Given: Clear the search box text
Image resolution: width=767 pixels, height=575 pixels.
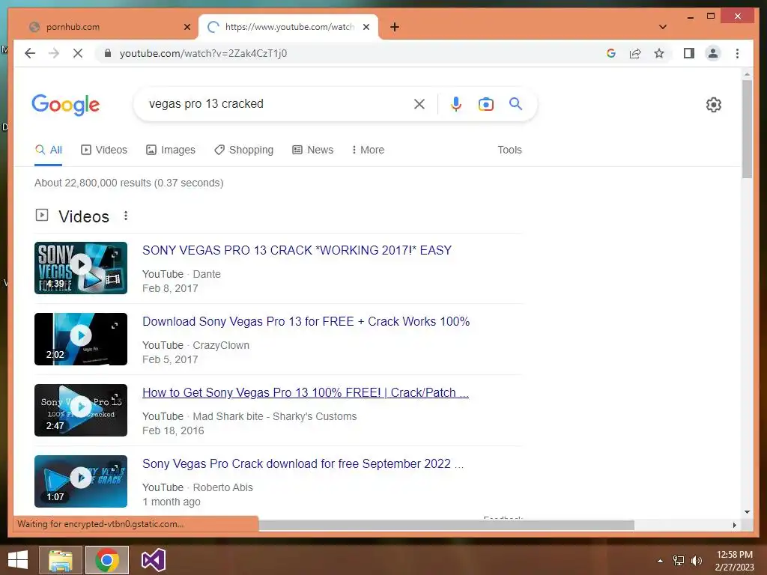Looking at the screenshot, I should tap(419, 104).
